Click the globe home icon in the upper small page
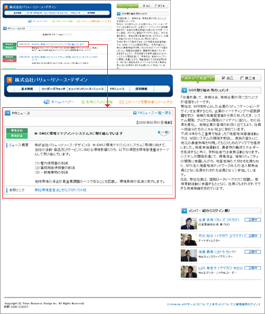The height and width of the screenshot is (314, 265). coord(30,21)
